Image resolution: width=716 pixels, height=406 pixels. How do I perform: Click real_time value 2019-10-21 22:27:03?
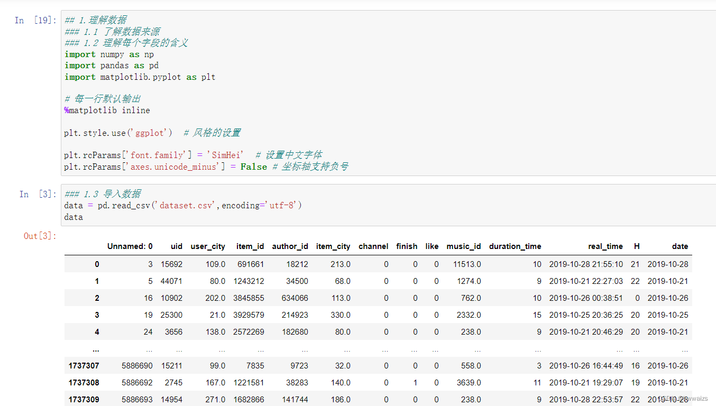click(x=586, y=281)
